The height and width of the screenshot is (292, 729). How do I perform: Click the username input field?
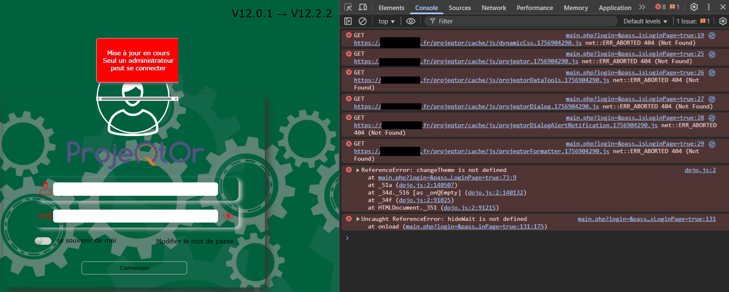coord(135,189)
